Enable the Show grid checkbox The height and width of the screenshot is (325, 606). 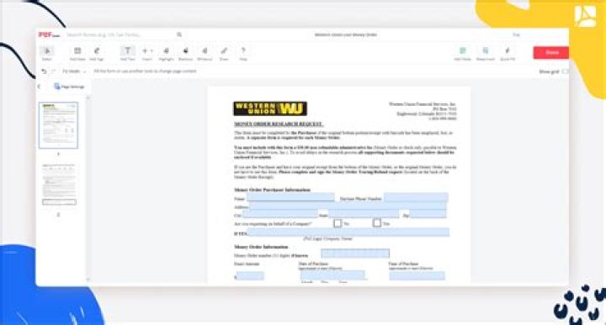[566, 71]
